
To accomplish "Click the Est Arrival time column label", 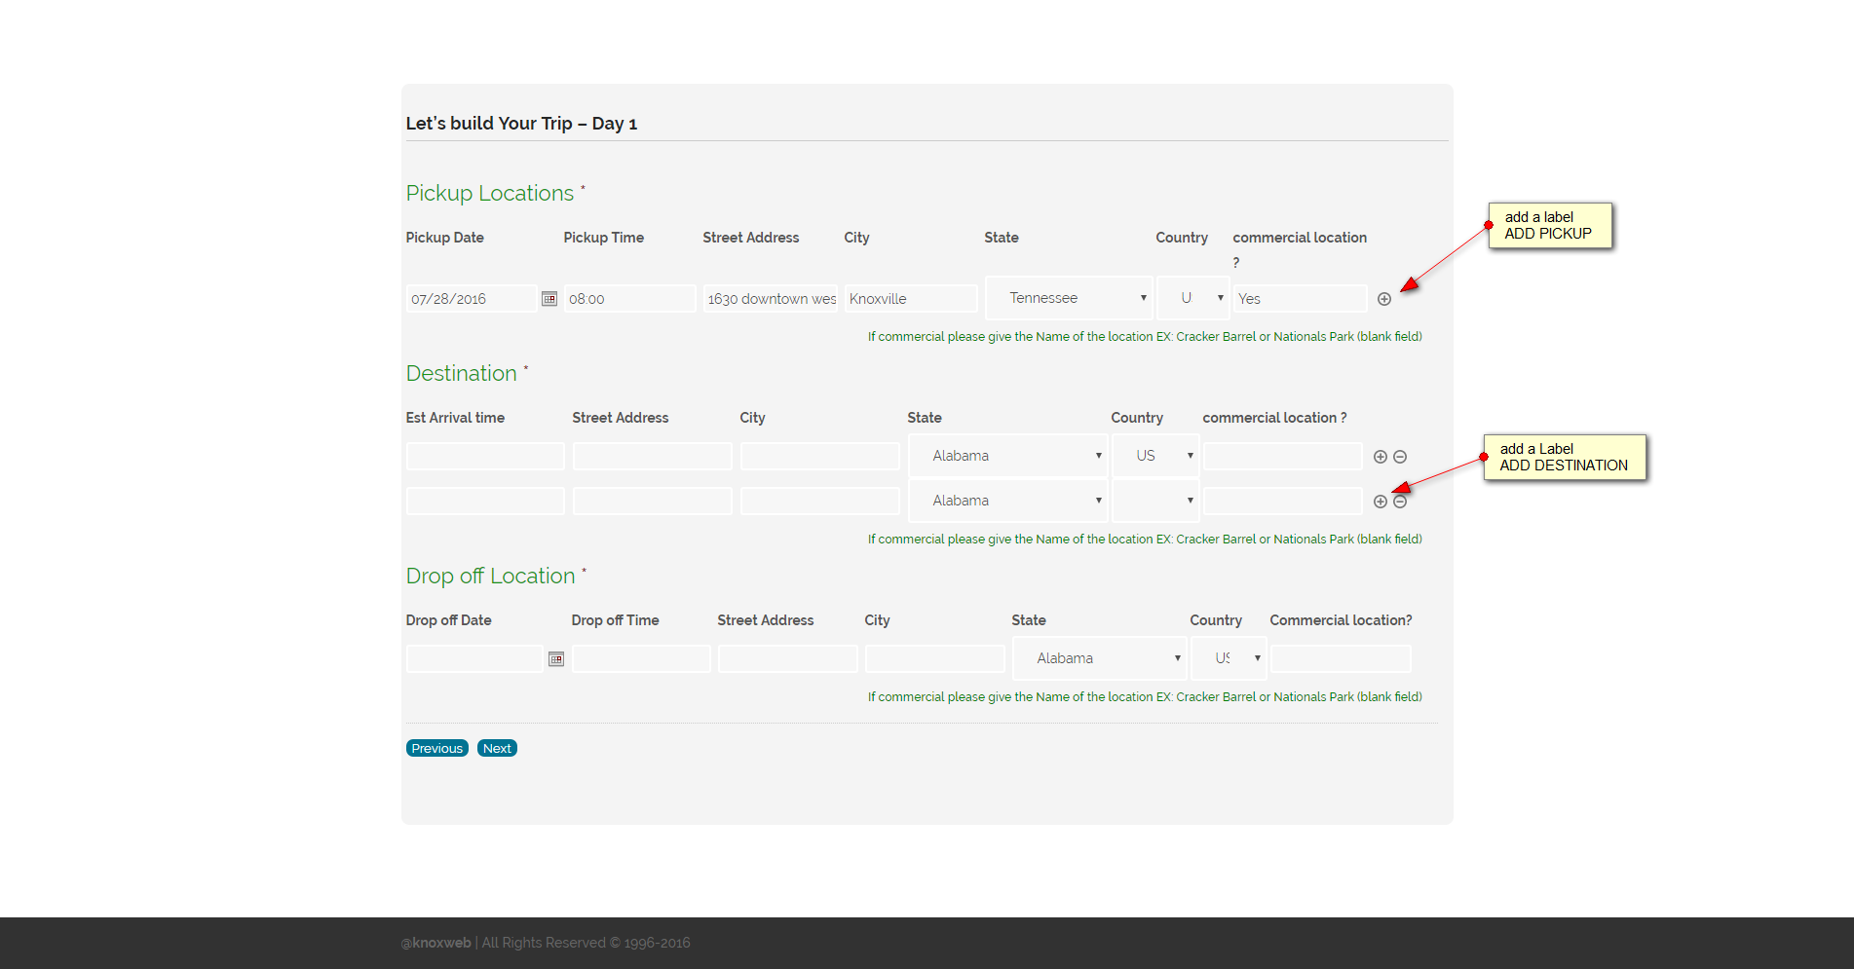I will pyautogui.click(x=456, y=418).
